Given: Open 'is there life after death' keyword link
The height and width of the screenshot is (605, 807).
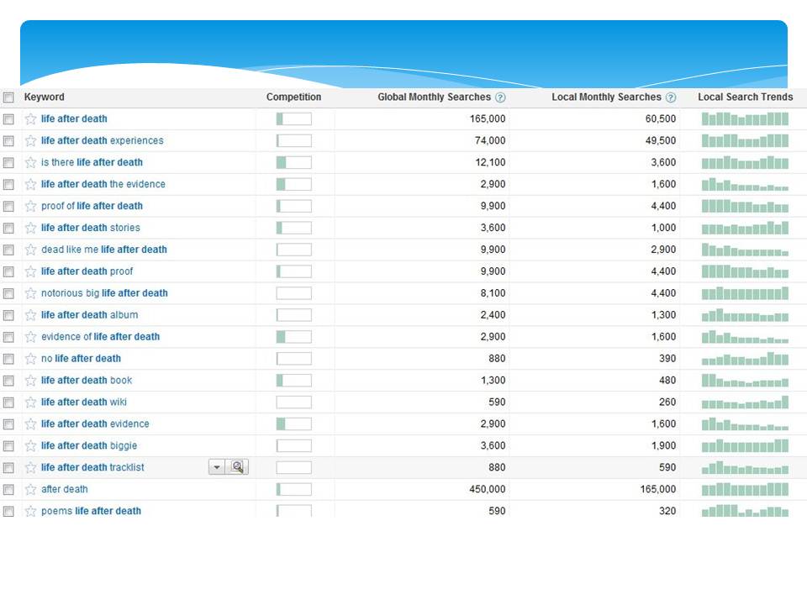Looking at the screenshot, I should (x=92, y=162).
